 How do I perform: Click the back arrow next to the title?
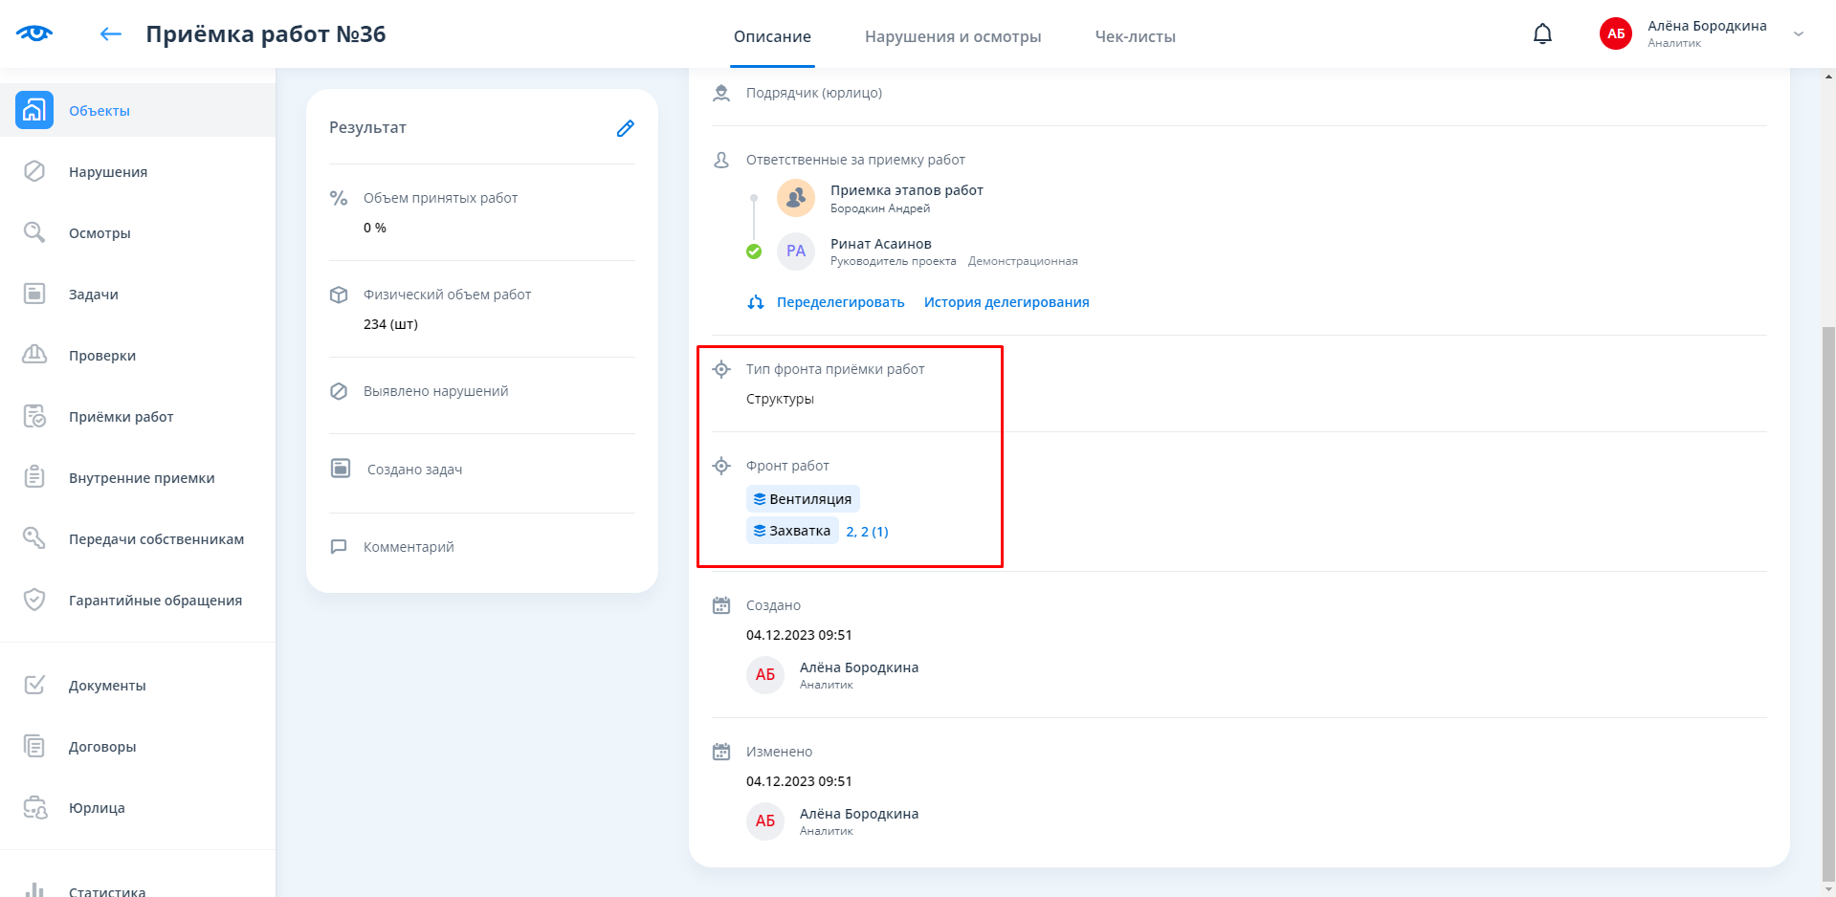(111, 34)
